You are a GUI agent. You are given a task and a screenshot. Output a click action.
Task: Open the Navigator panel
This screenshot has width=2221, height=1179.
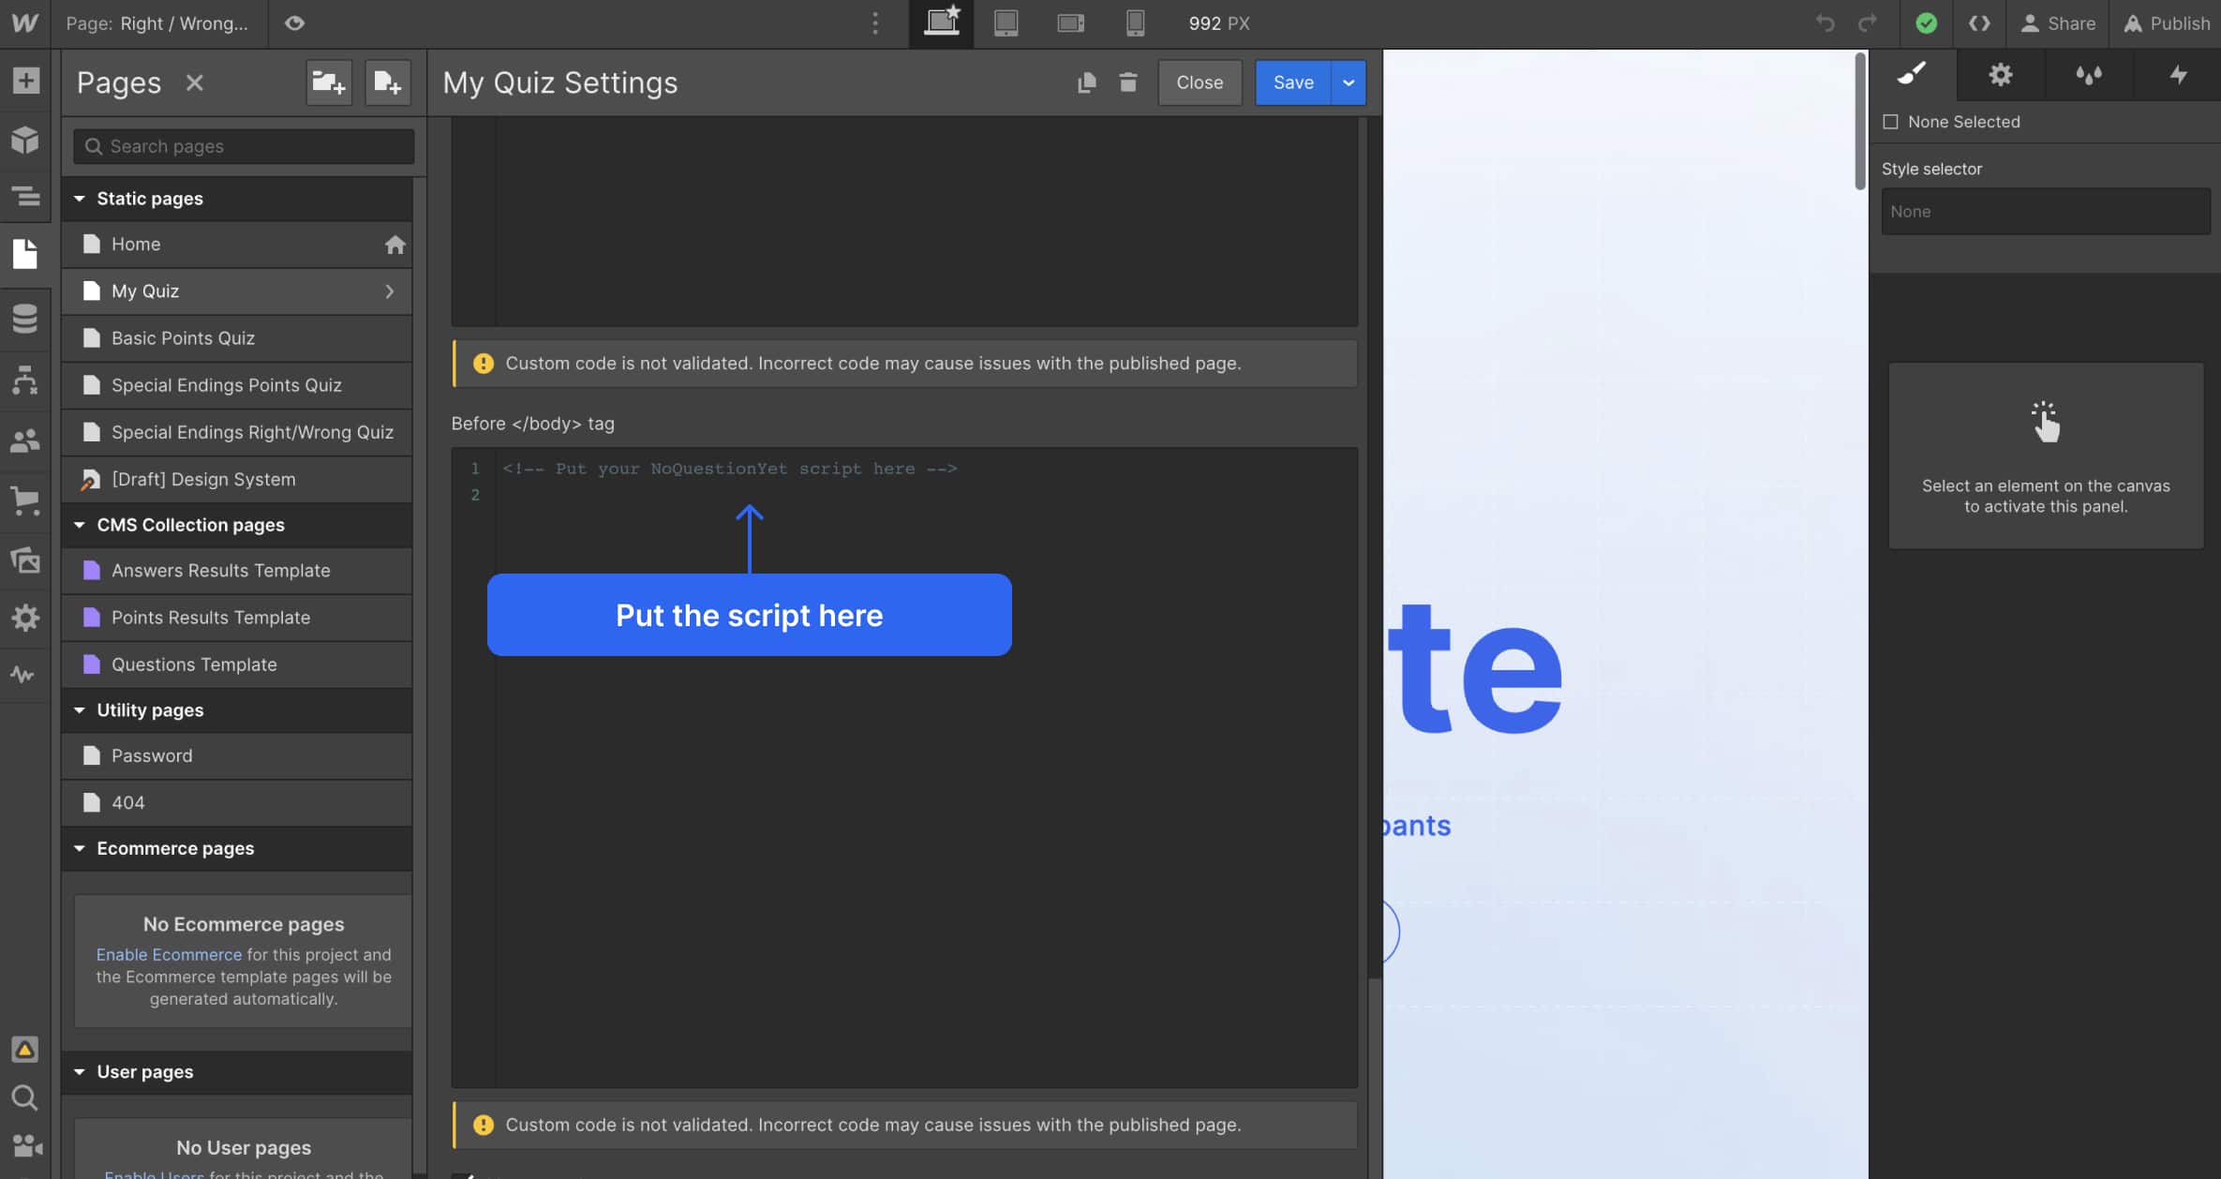(25, 197)
